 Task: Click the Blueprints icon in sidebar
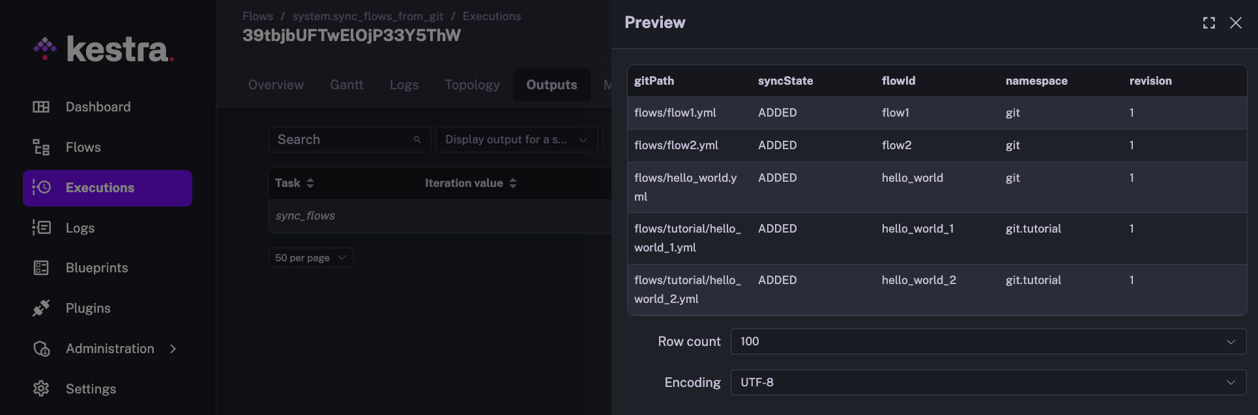coord(41,268)
